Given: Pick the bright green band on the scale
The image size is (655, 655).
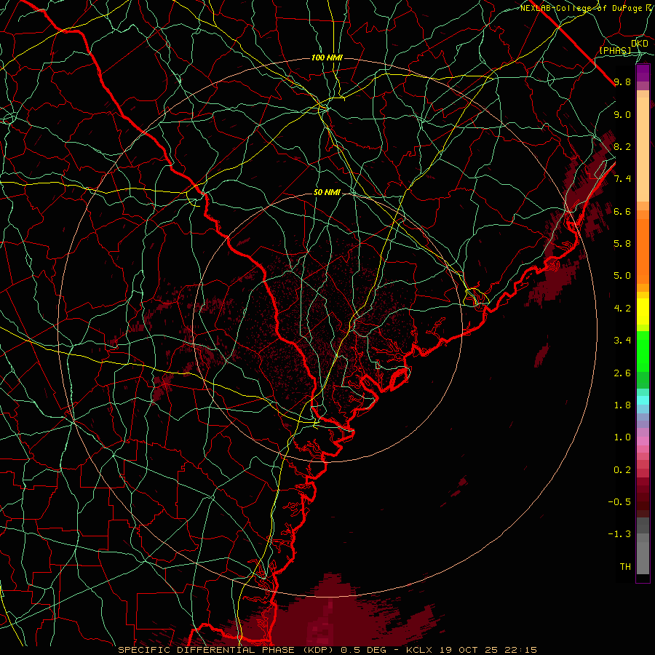Looking at the screenshot, I should 643,351.
